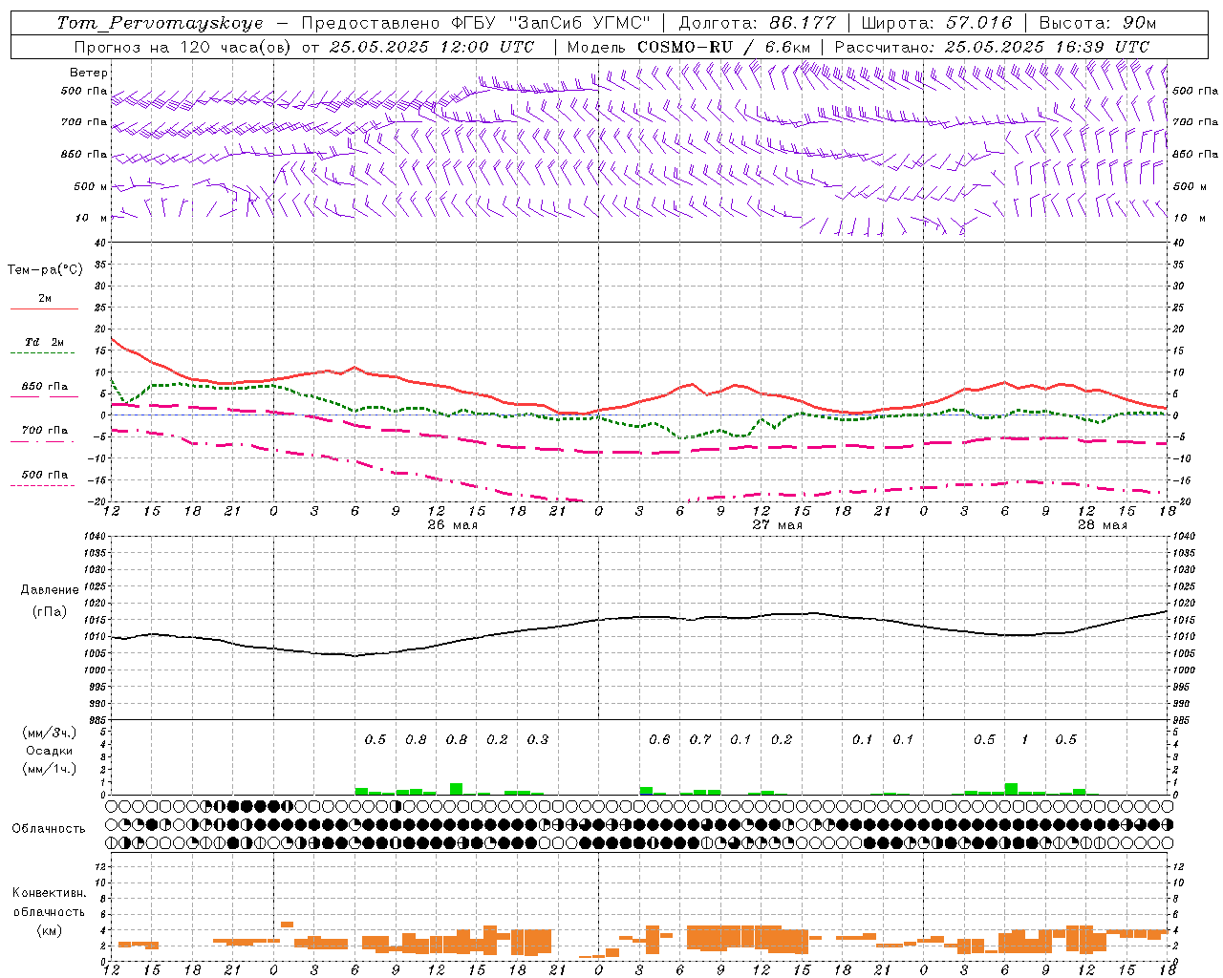
Task: Click the Ветер panel label
Action: pyautogui.click(x=89, y=73)
